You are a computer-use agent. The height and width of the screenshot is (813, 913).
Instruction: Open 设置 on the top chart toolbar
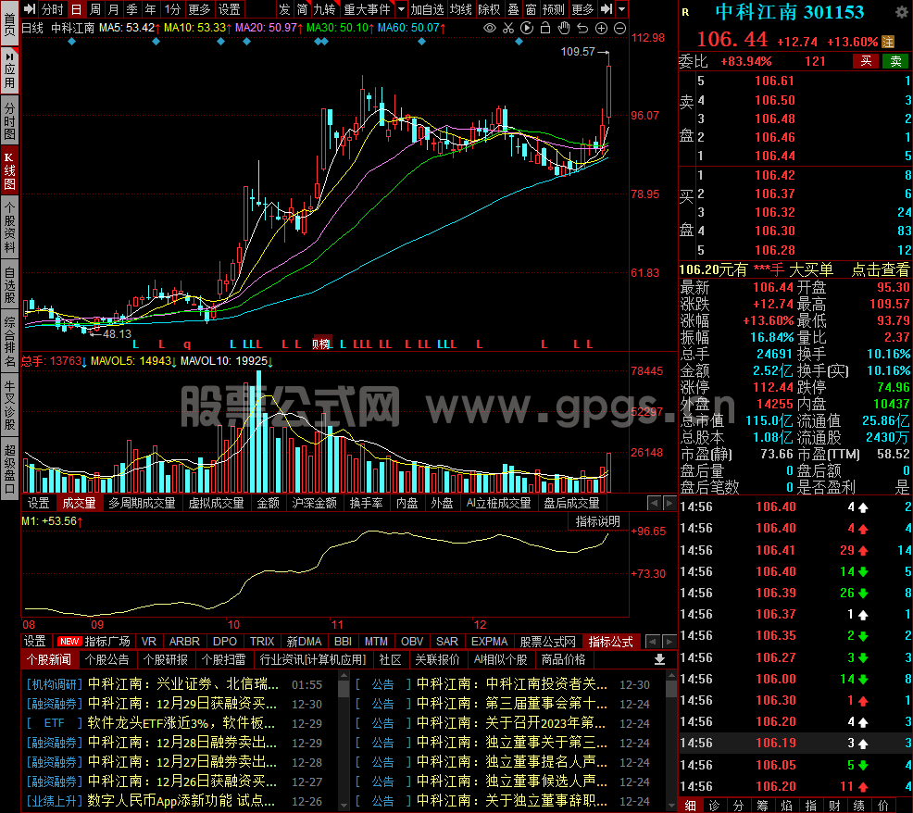(229, 9)
